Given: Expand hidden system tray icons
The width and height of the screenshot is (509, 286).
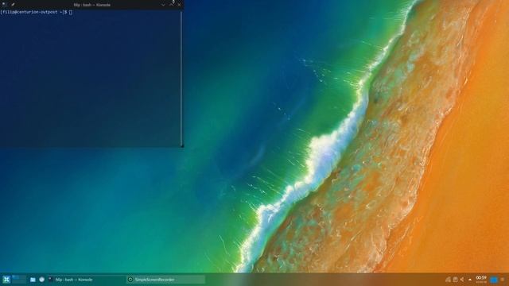Looking at the screenshot, I should (x=469, y=280).
